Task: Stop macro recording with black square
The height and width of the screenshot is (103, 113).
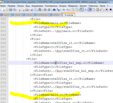Action: point(111,10)
